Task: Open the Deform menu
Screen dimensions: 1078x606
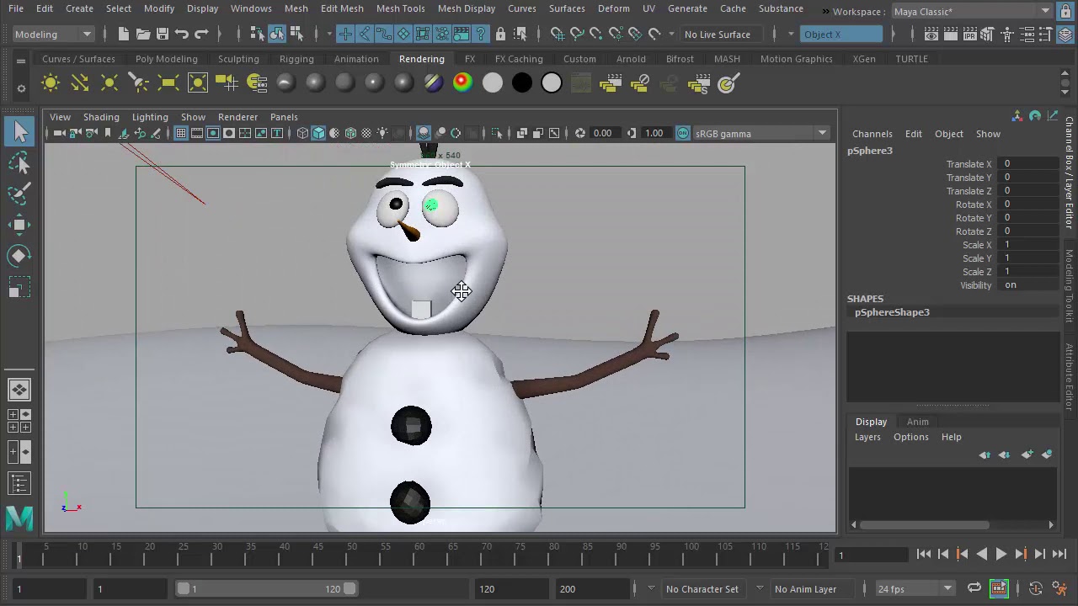Action: 613,8
